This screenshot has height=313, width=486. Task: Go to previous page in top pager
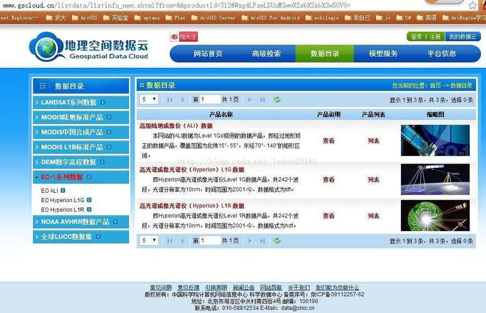pyautogui.click(x=182, y=100)
